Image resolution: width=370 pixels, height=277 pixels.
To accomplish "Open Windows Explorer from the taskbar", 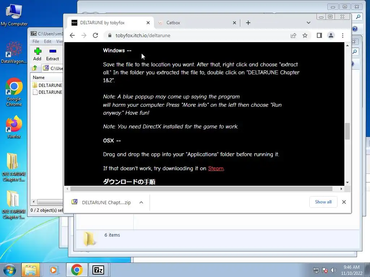I will pyautogui.click(x=31, y=270).
